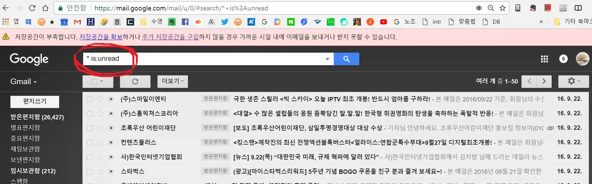Tick the checkbox for (주)스마일이엔티 mail

pyautogui.click(x=90, y=99)
